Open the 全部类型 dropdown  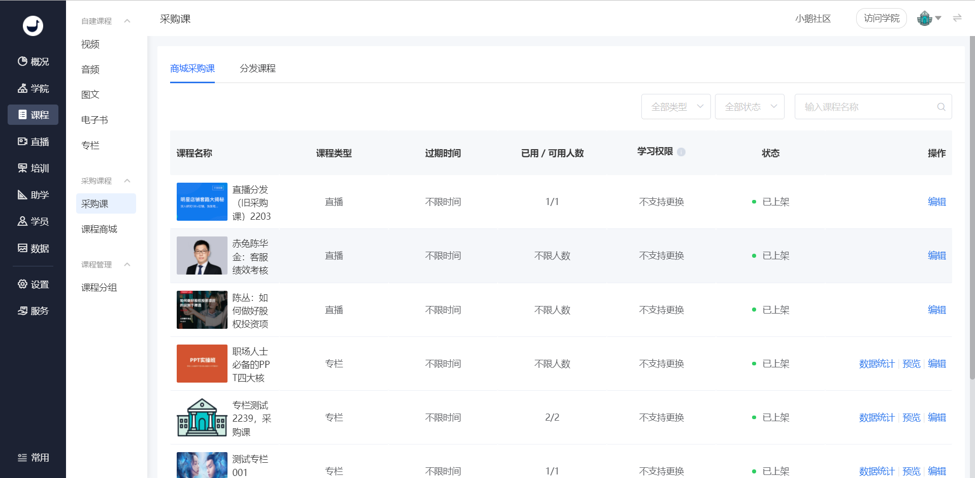pos(676,107)
